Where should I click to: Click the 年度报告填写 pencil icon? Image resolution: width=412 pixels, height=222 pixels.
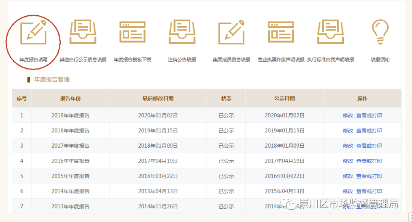[x=33, y=32]
